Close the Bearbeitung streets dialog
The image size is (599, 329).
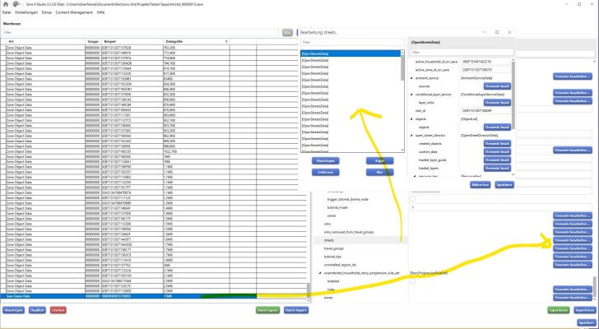(x=509, y=32)
